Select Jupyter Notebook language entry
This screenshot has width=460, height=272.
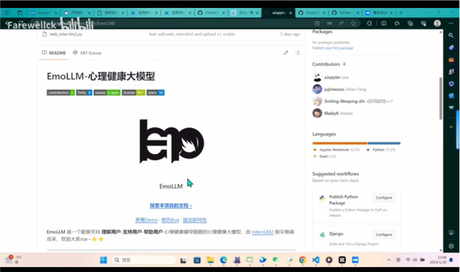[x=336, y=150]
